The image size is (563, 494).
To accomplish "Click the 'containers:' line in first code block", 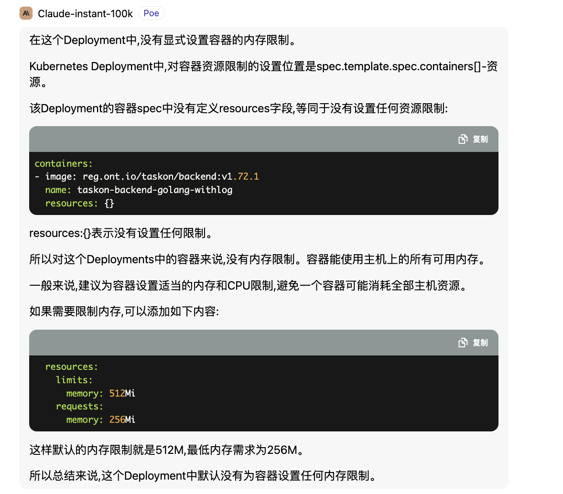I will (64, 163).
